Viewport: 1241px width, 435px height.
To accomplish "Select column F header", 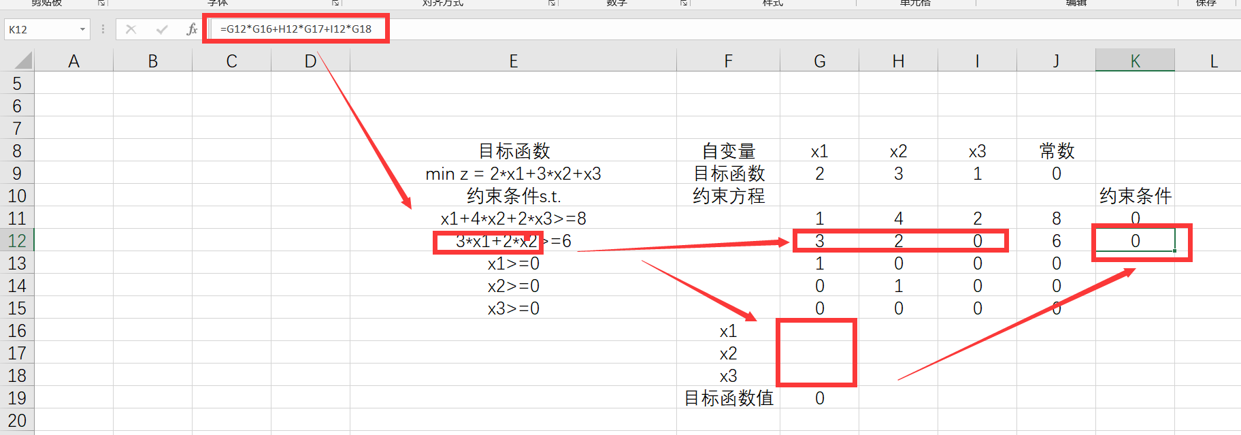I will click(729, 61).
